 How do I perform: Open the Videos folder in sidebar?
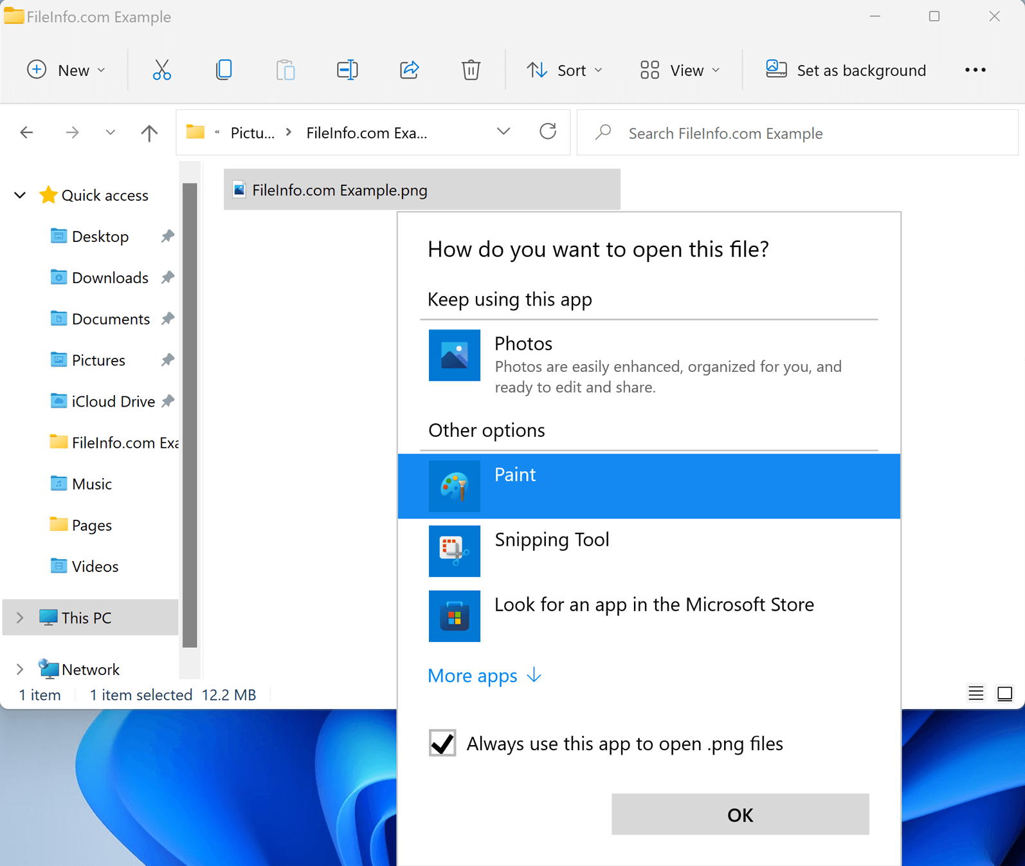tap(95, 566)
